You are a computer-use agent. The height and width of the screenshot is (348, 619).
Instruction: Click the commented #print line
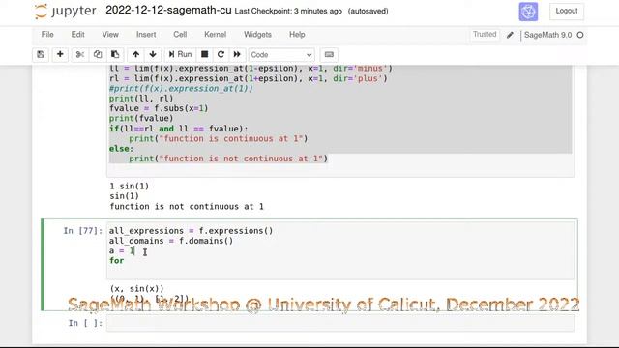181,88
